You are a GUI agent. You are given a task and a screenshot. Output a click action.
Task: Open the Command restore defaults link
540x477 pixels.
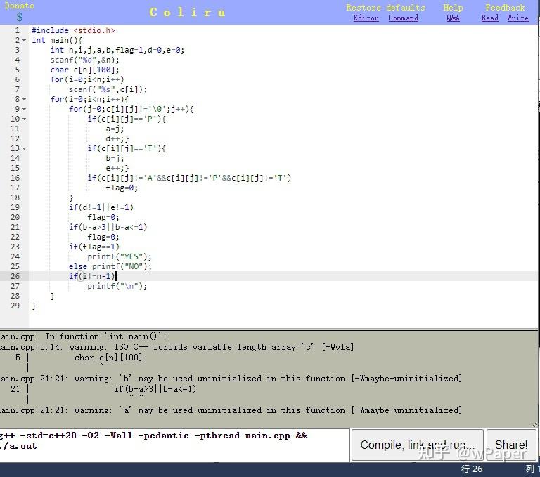[404, 18]
